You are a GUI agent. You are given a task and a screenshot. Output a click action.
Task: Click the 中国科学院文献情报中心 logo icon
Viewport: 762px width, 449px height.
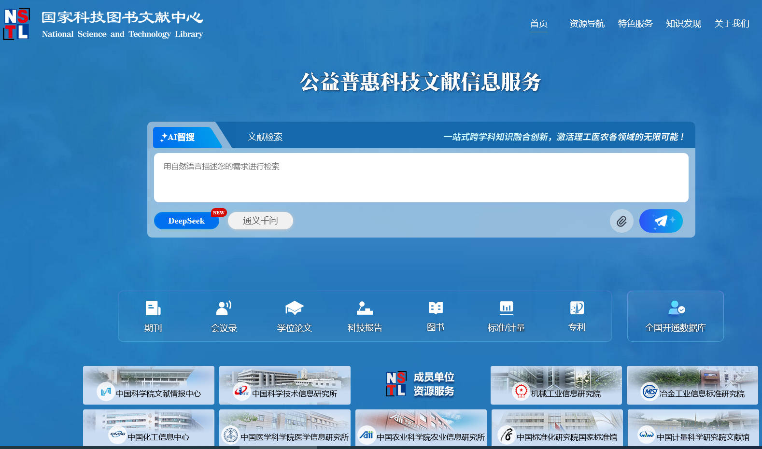point(105,391)
